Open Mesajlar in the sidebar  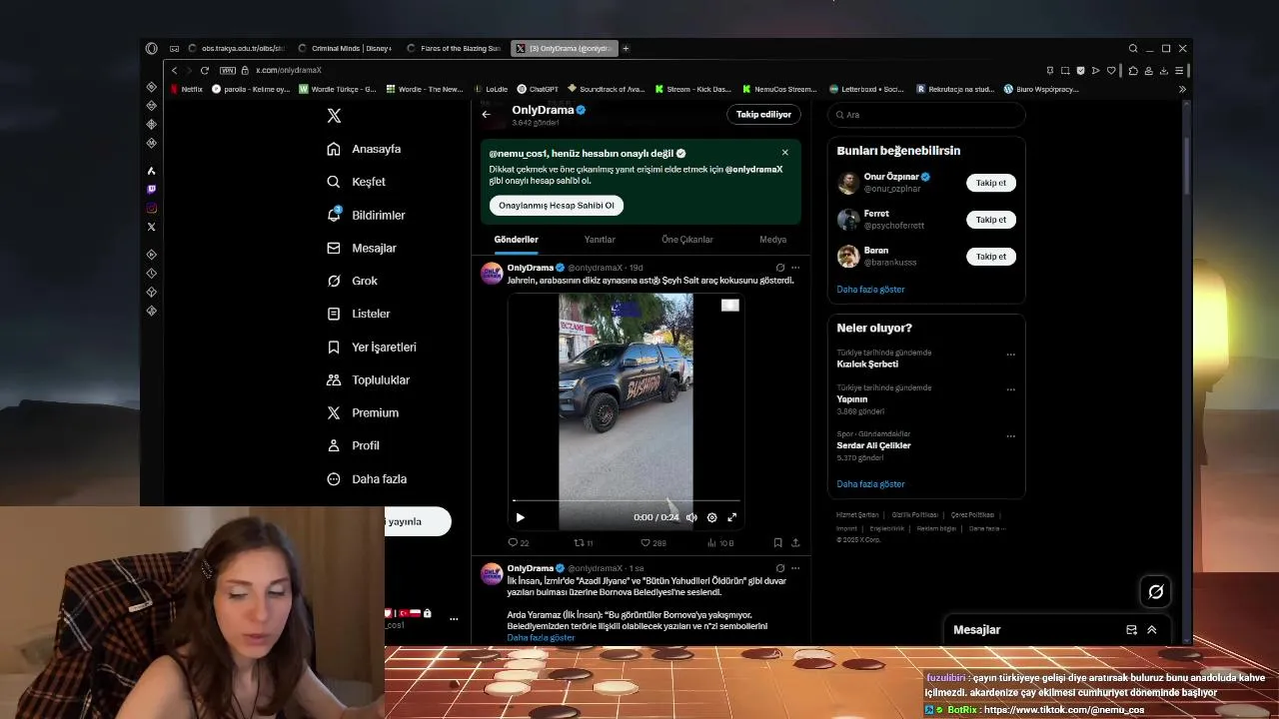[361, 248]
